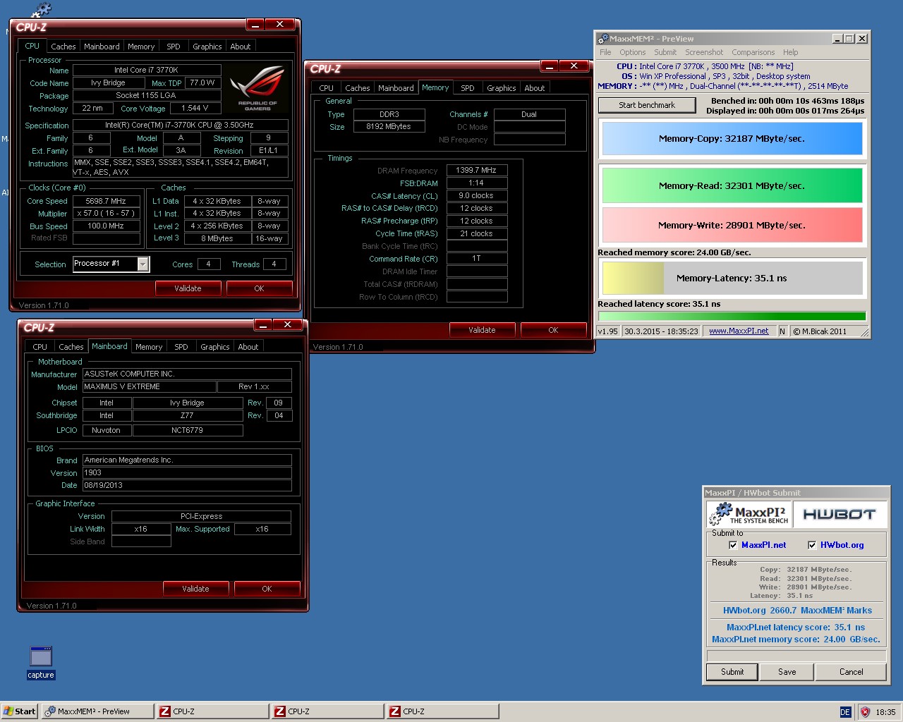
Task: Click the Multiplier x 57.0 field
Action: 106,213
